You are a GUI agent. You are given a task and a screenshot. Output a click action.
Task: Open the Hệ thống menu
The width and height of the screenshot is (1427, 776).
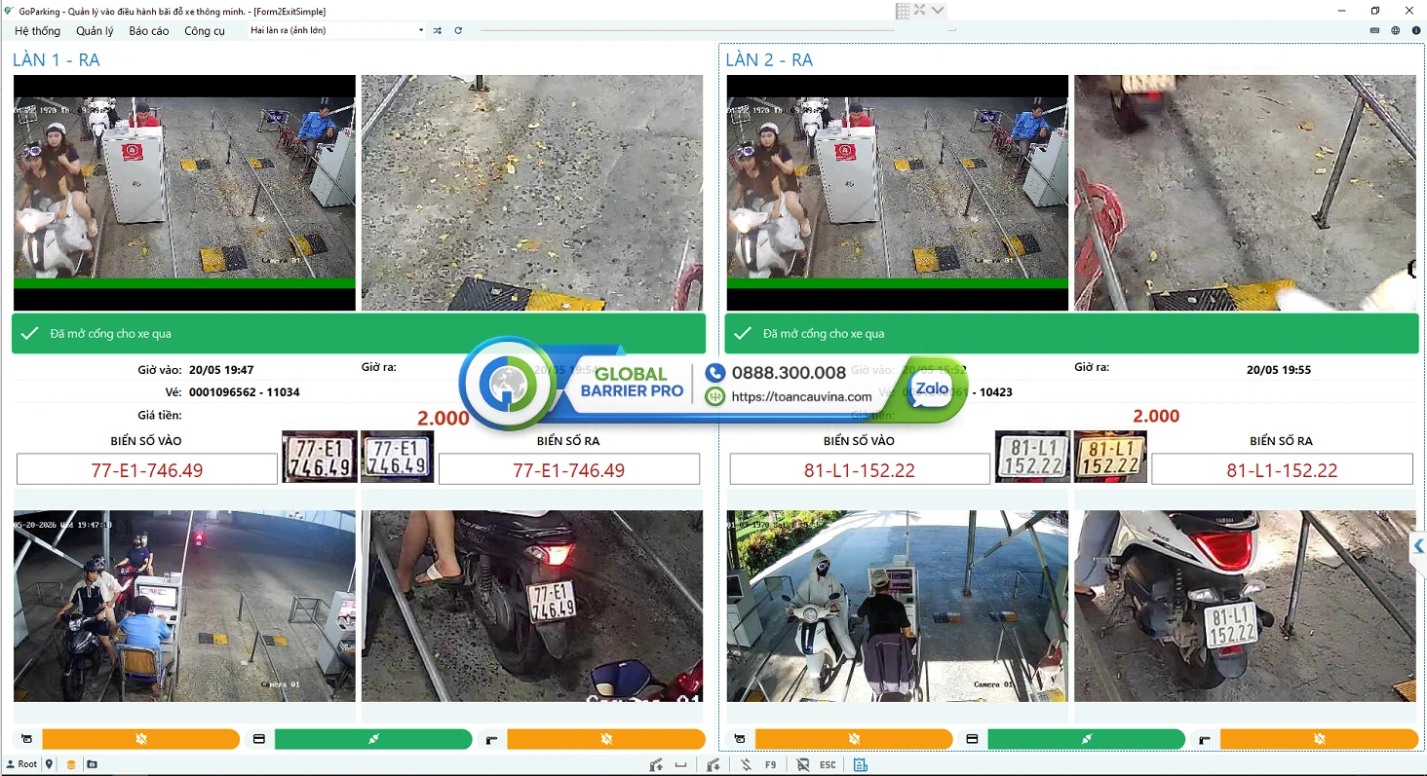pyautogui.click(x=37, y=31)
